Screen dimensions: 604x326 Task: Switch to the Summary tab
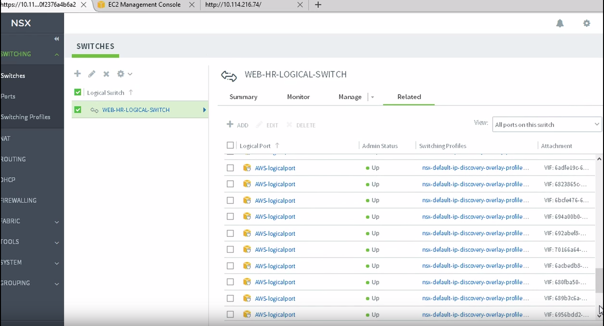click(244, 97)
